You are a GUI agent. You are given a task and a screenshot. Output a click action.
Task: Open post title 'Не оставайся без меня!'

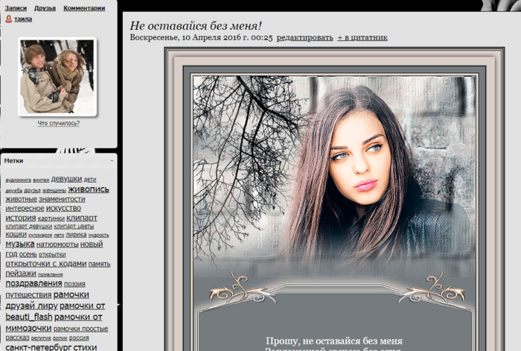[196, 25]
